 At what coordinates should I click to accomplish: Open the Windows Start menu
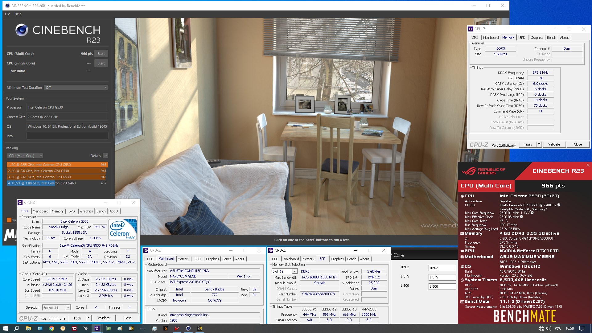pyautogui.click(x=5, y=328)
